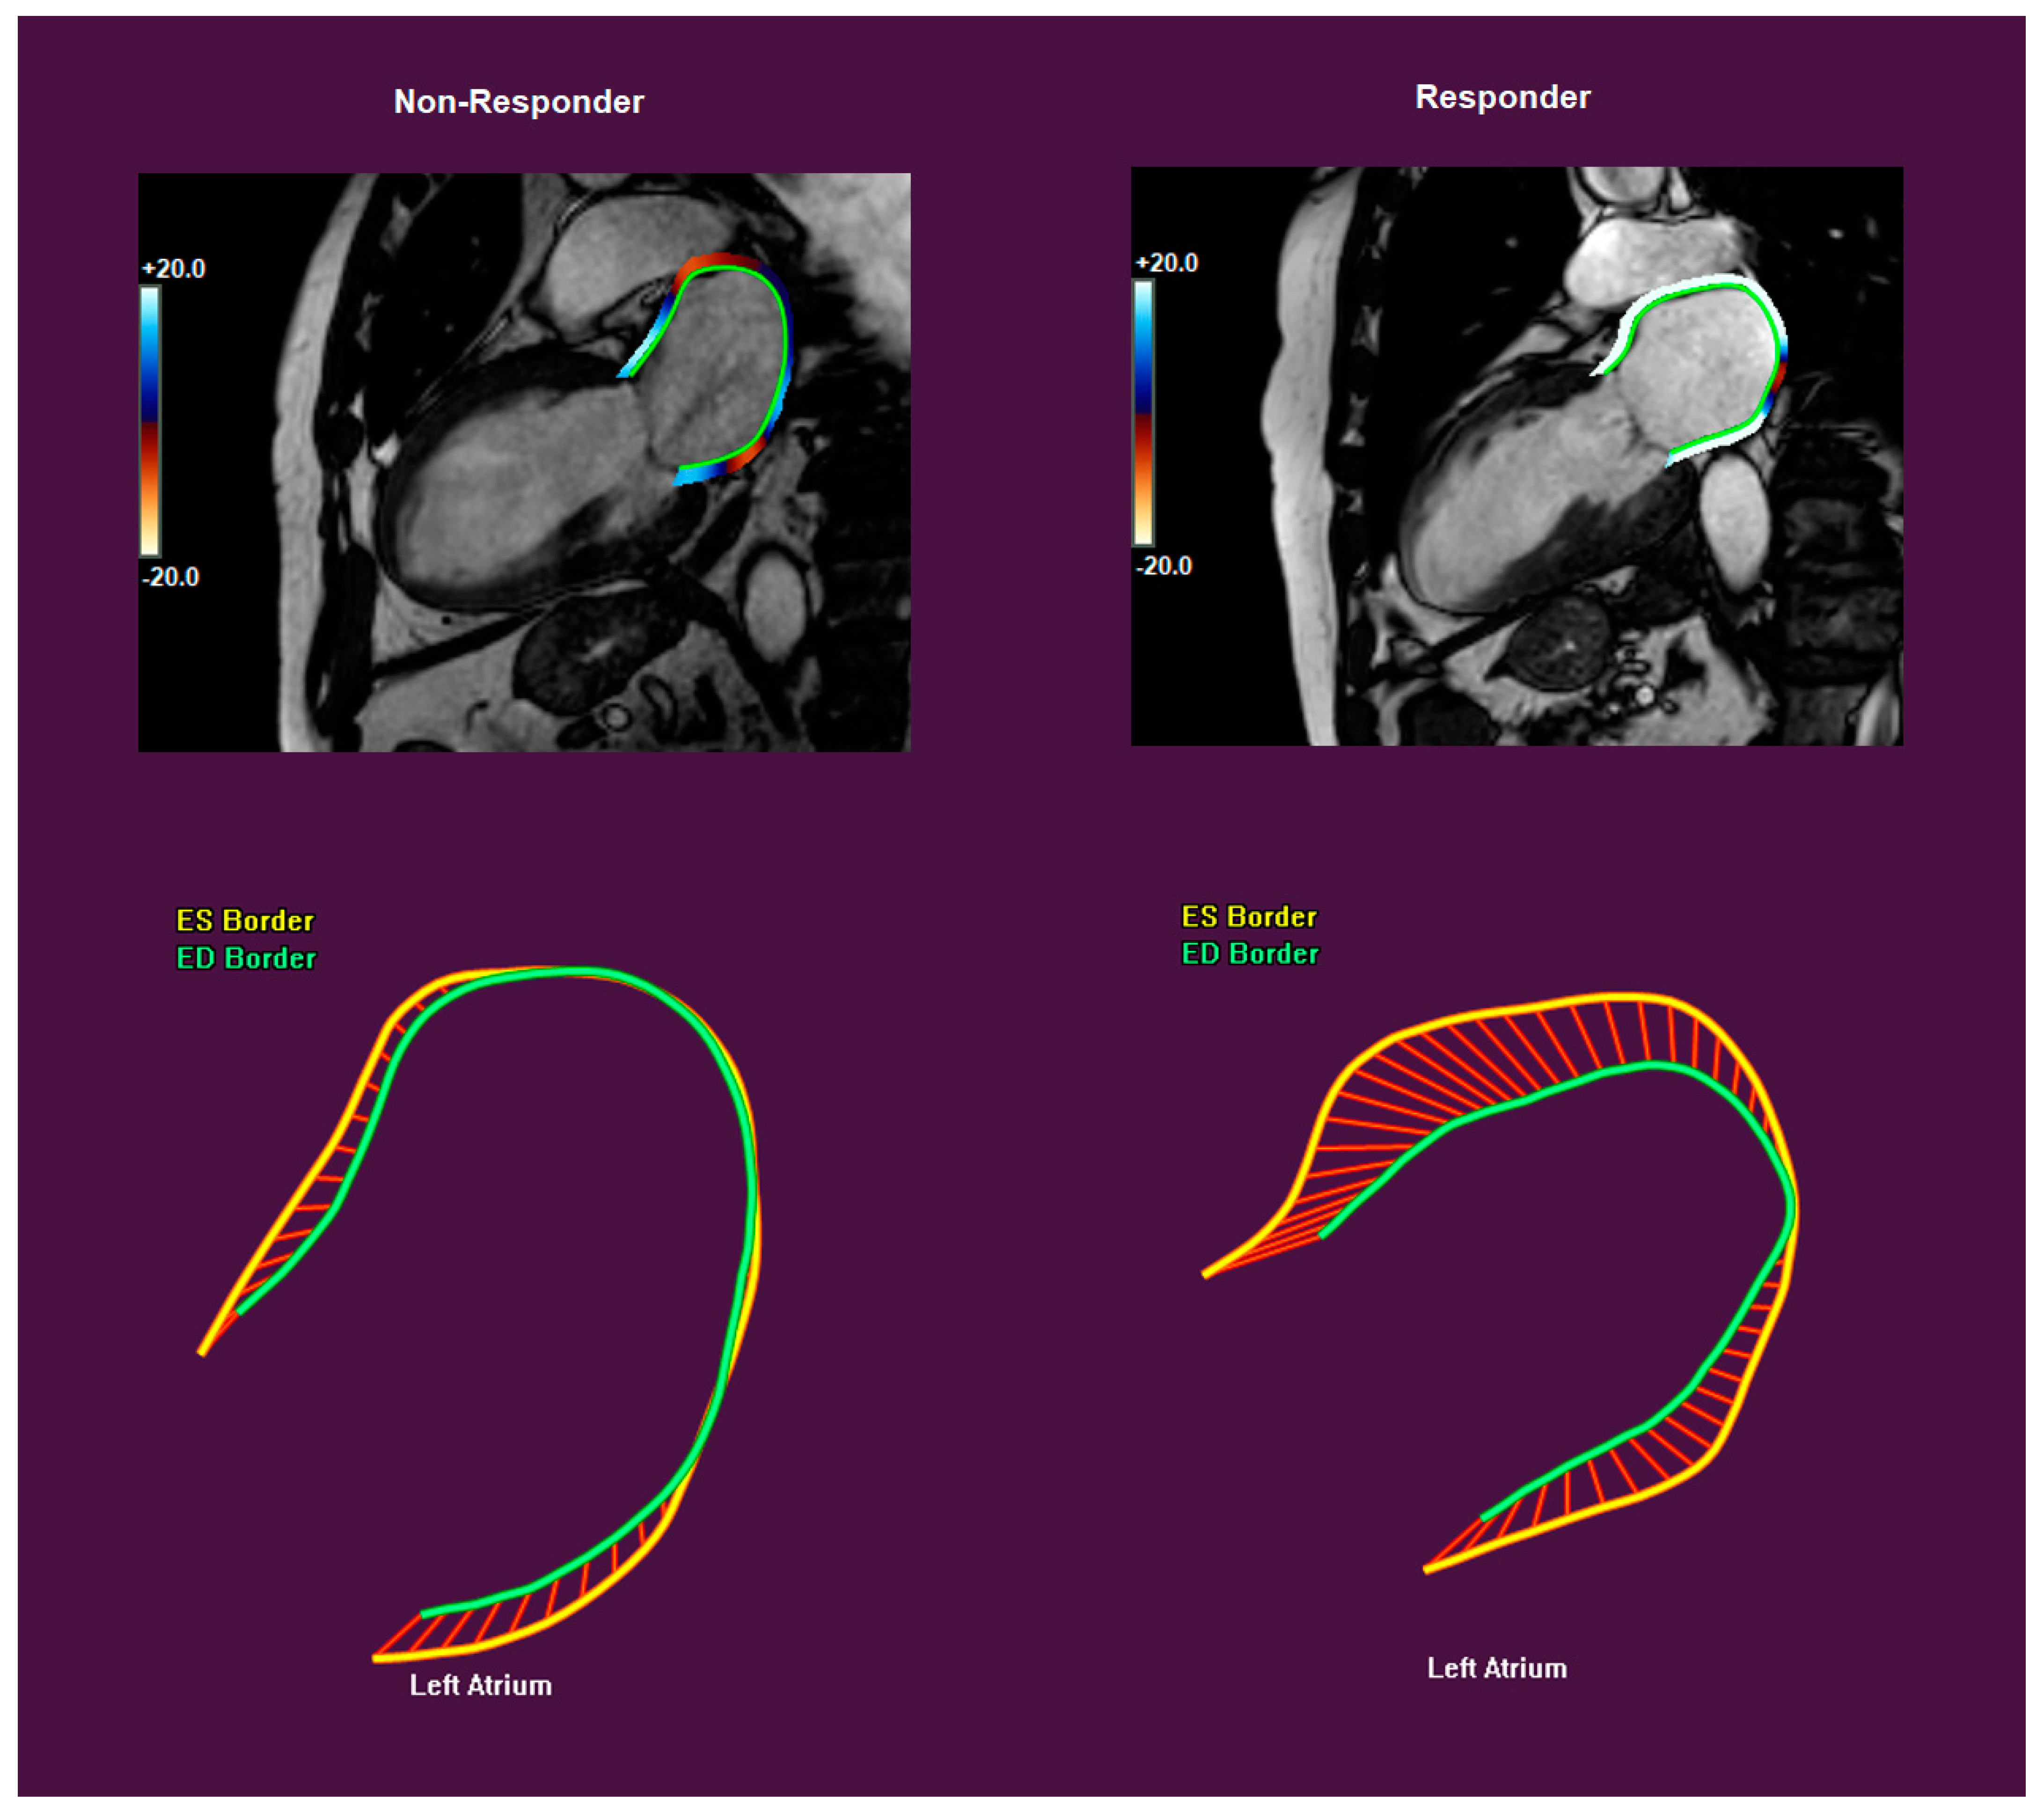Click the Responder heading text
2044x1814 pixels.
tap(1502, 97)
